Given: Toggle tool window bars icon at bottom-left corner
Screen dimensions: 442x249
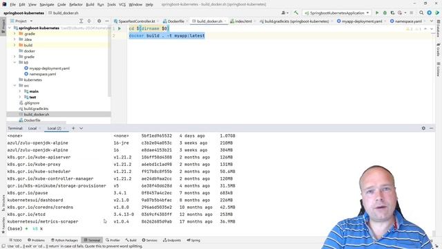Looking at the screenshot, I should pyautogui.click(x=3, y=246).
